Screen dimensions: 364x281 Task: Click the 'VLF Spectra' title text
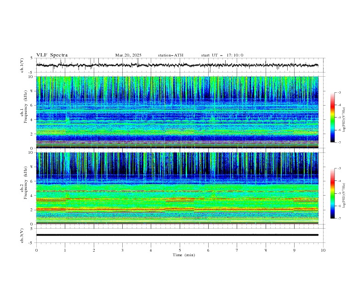[x=52, y=55]
